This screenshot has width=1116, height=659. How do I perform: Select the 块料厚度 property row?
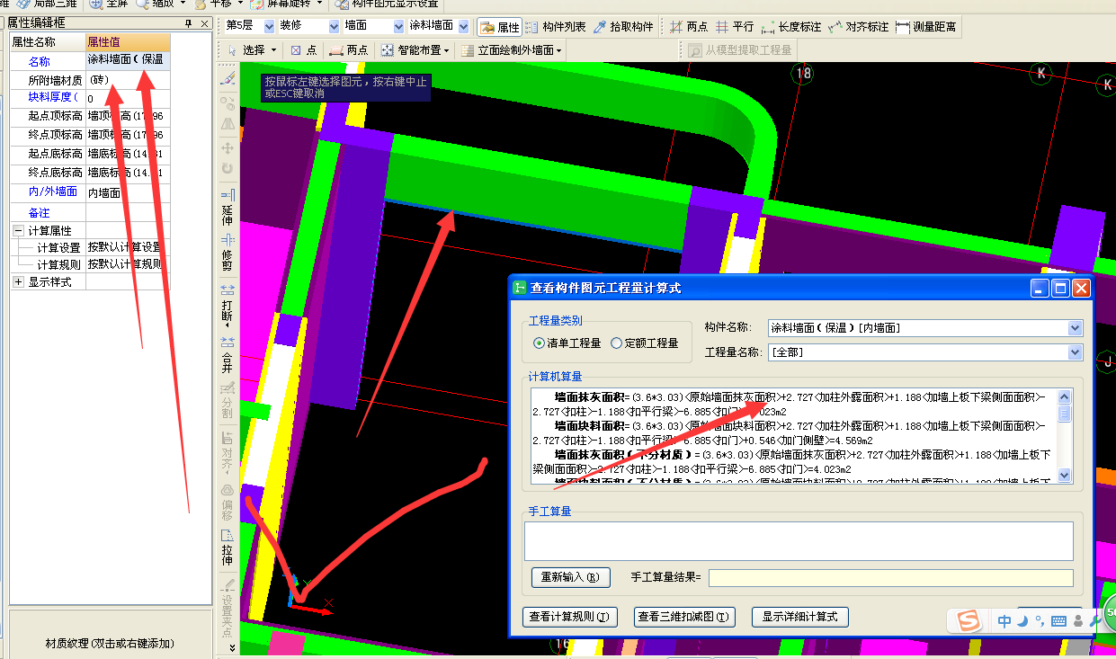pos(90,98)
